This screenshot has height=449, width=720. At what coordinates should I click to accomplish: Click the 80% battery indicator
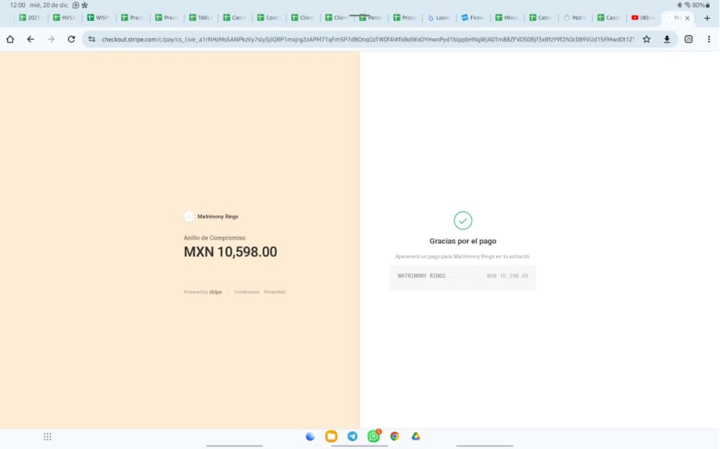(701, 5)
